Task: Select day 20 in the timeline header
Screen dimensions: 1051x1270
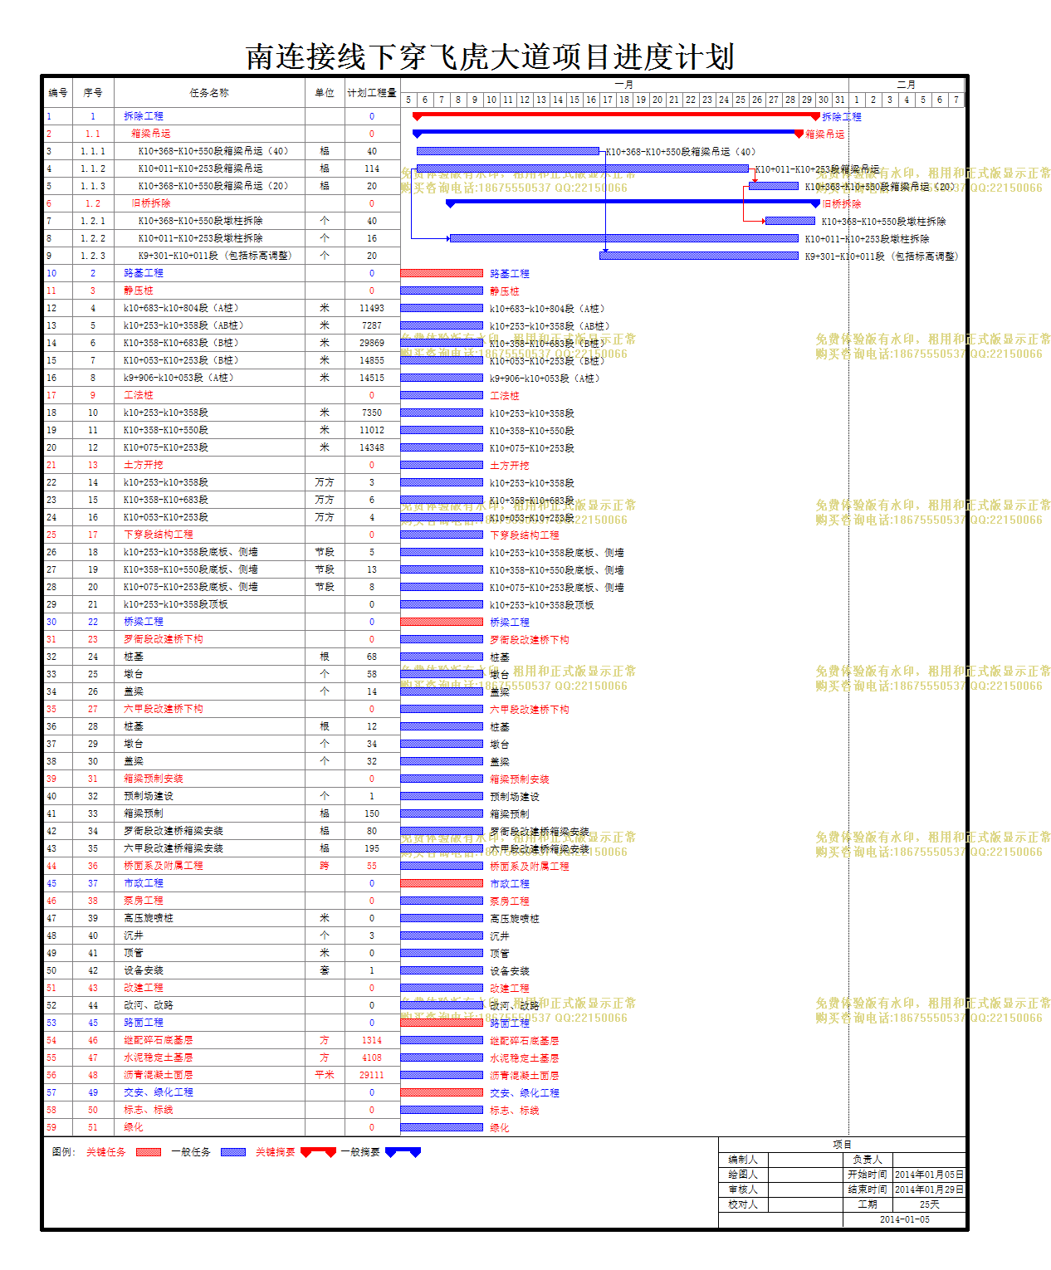Action: [x=657, y=100]
